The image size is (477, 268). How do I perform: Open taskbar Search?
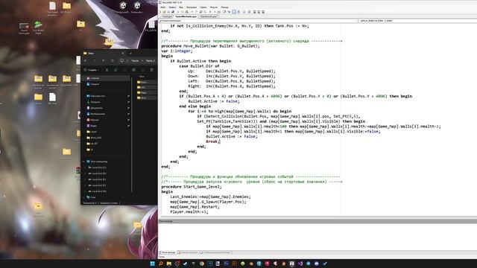click(x=161, y=264)
